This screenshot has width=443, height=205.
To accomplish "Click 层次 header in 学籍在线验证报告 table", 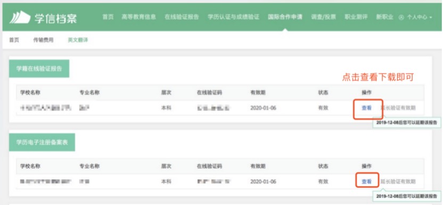I will point(166,92).
